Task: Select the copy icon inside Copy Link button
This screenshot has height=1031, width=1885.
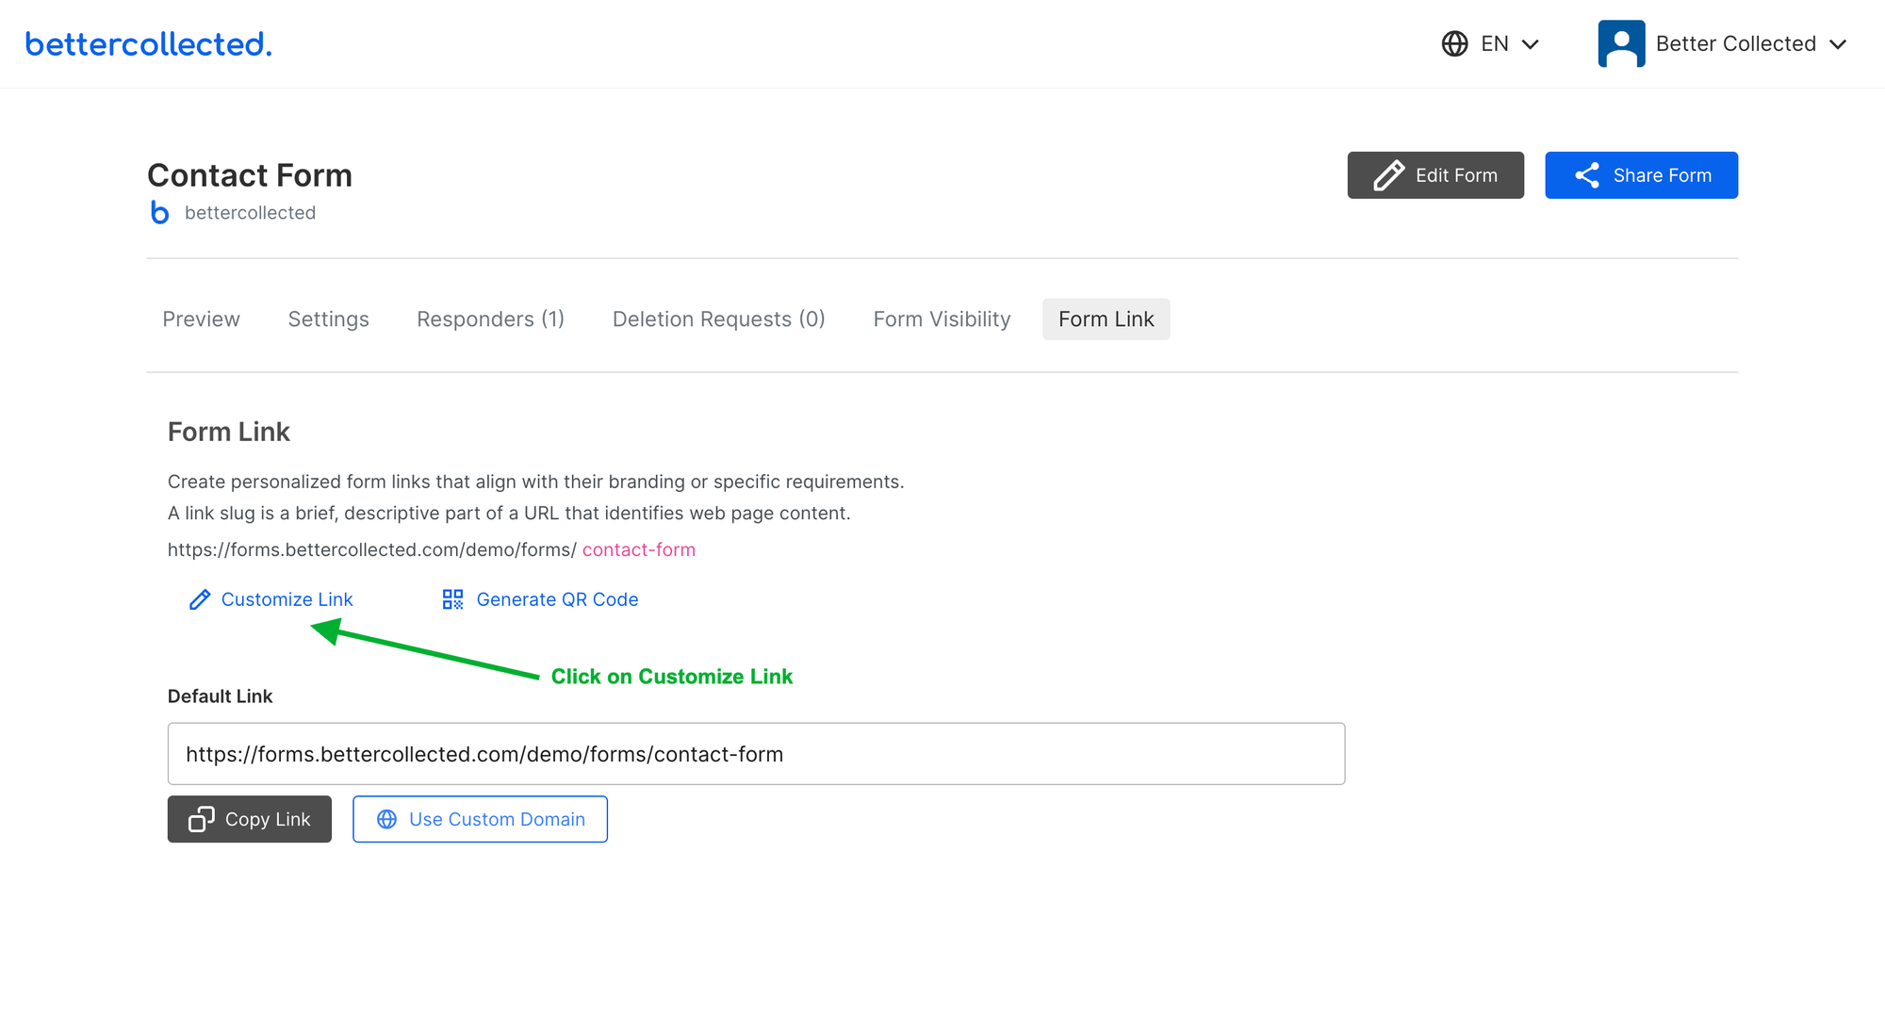Action: point(201,819)
